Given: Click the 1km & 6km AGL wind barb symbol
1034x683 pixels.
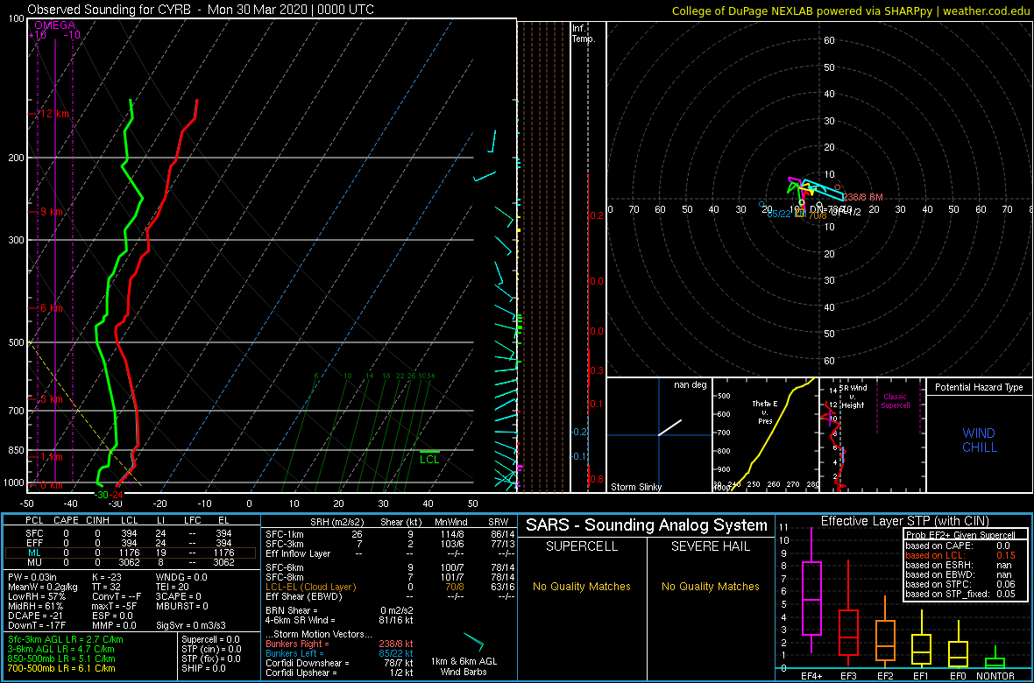Looking at the screenshot, I should (473, 642).
